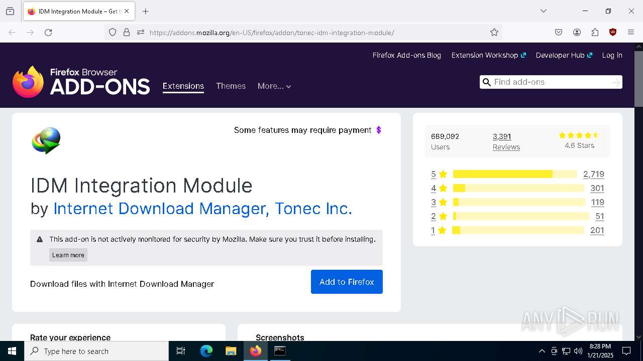Click the tracking protection shield icon

click(113, 32)
